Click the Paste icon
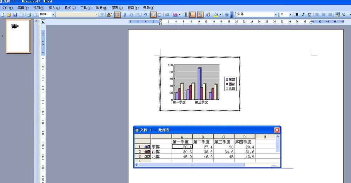Image resolution: width=351 pixels, height=183 pixels. [138, 14]
